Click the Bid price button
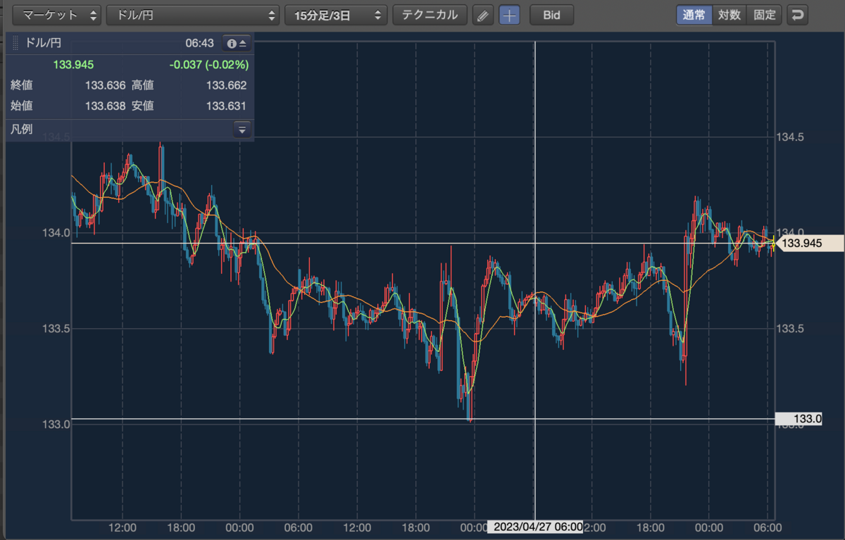This screenshot has height=540, width=845. pyautogui.click(x=552, y=15)
